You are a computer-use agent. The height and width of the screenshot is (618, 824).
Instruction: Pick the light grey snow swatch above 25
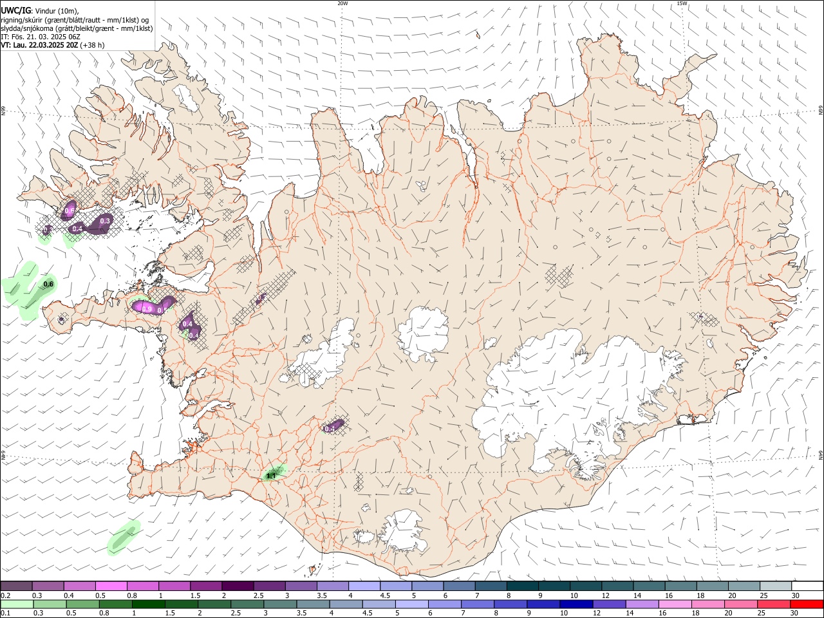tap(775, 586)
